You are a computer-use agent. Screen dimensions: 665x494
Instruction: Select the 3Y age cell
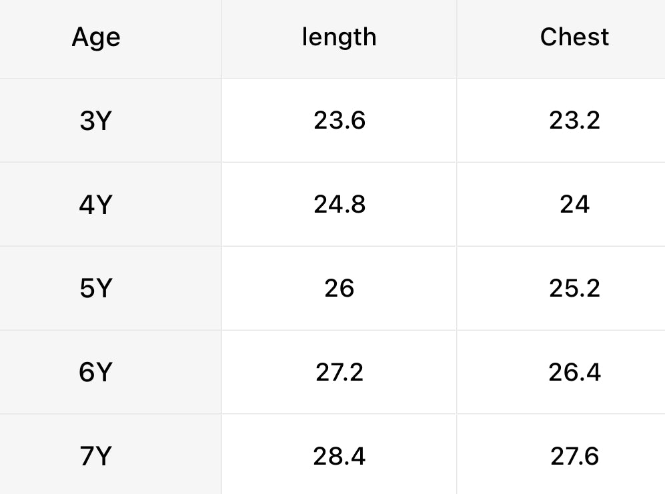pos(95,121)
